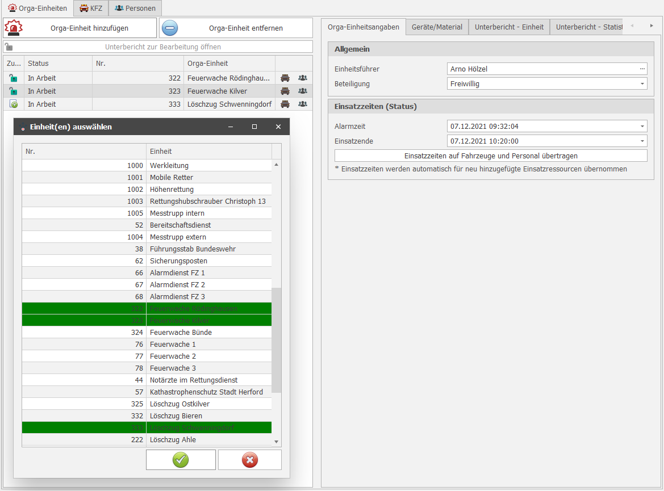Click the unit list vertical scrollbar thumb
Viewport: 664px width, 491px height.
[x=276, y=339]
